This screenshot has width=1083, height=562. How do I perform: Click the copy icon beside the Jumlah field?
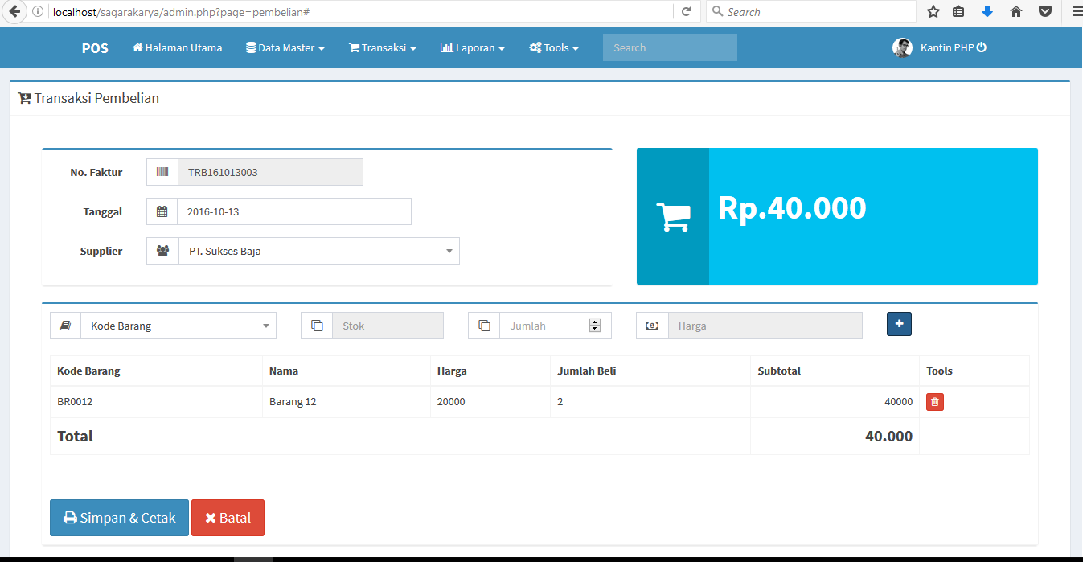point(484,325)
